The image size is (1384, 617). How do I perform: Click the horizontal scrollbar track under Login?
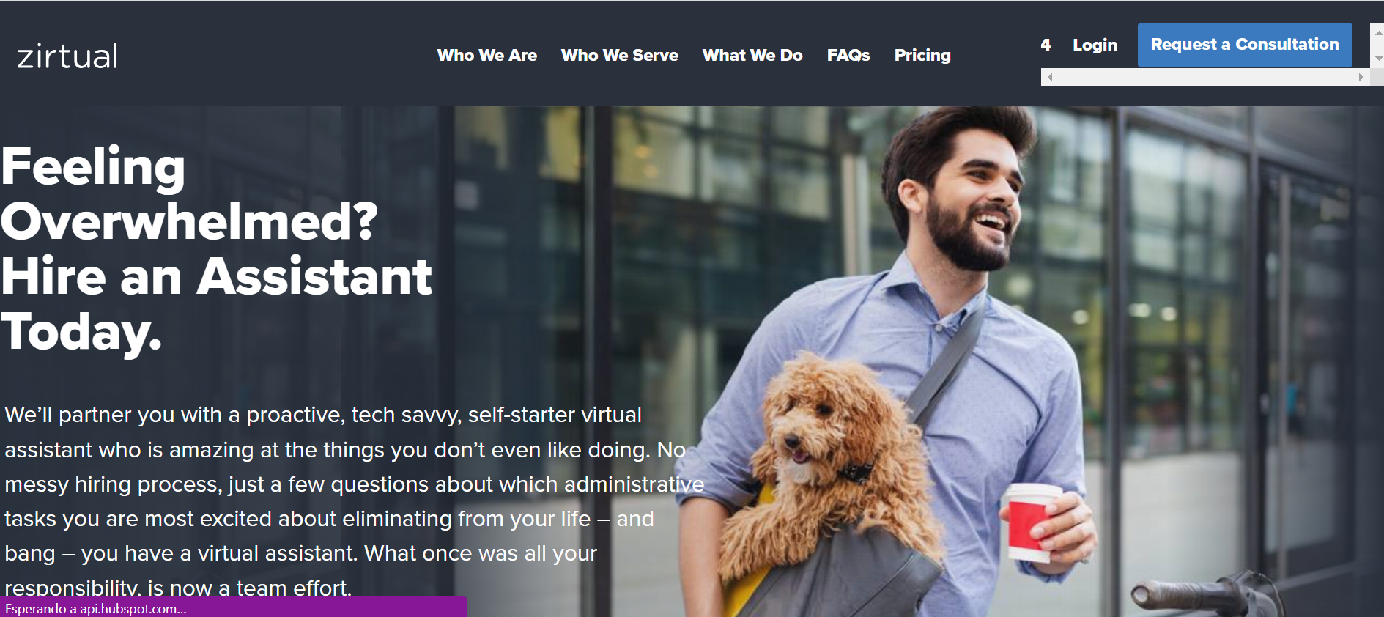pyautogui.click(x=1205, y=77)
